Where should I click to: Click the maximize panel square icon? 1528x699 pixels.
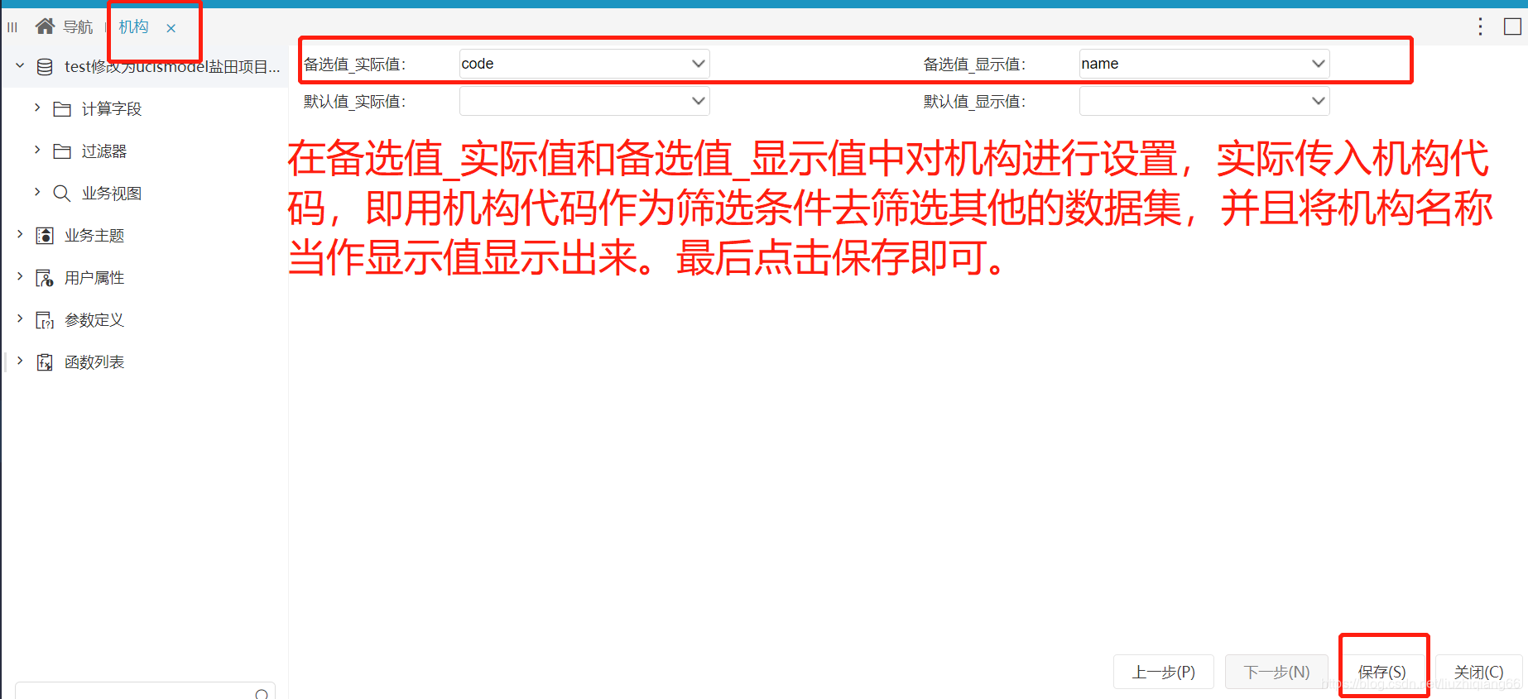[x=1512, y=26]
